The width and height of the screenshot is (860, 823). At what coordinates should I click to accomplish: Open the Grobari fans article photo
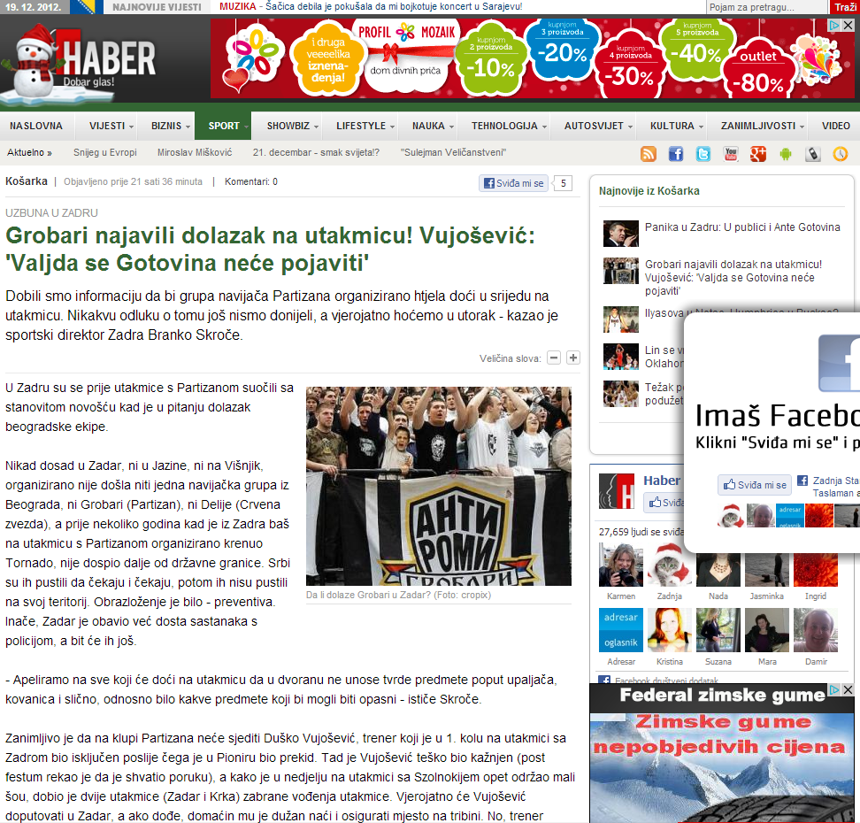(x=439, y=486)
